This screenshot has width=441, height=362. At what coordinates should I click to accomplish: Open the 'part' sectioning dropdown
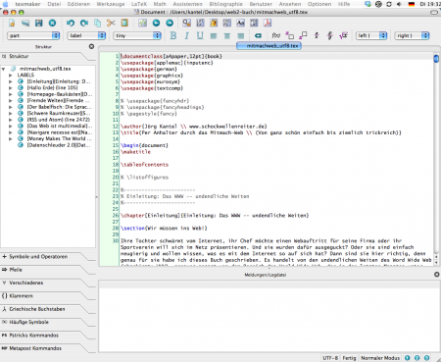click(33, 35)
